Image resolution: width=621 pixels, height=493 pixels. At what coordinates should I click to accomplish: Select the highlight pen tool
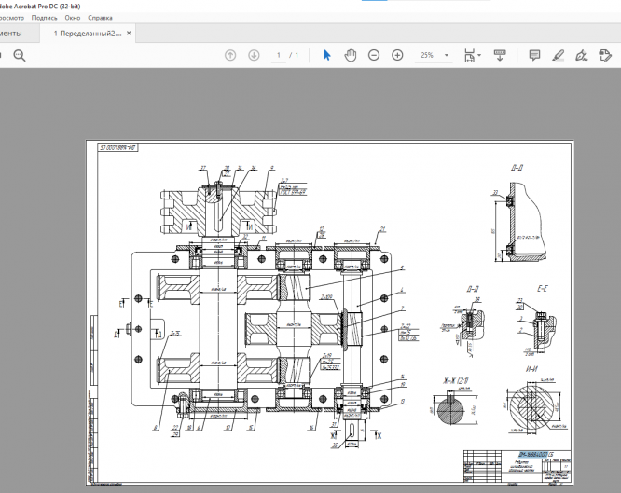coord(559,56)
